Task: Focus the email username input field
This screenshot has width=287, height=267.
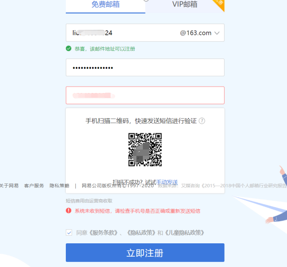Action: coord(121,33)
